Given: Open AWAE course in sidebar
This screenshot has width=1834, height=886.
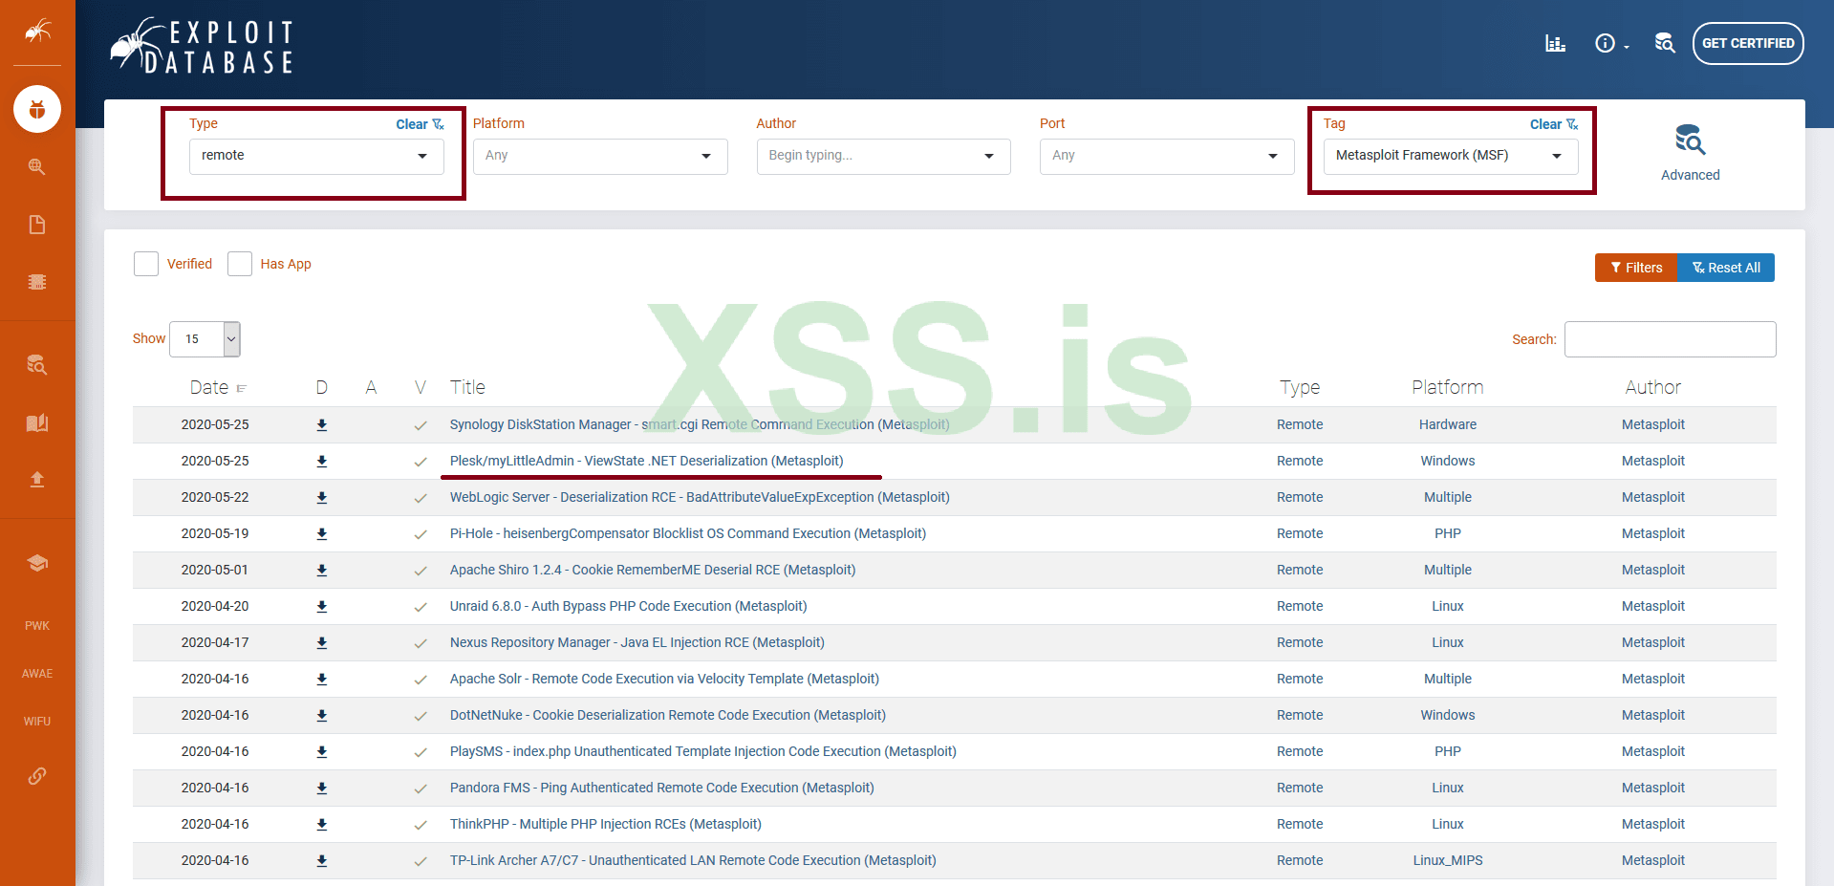Looking at the screenshot, I should [x=37, y=674].
